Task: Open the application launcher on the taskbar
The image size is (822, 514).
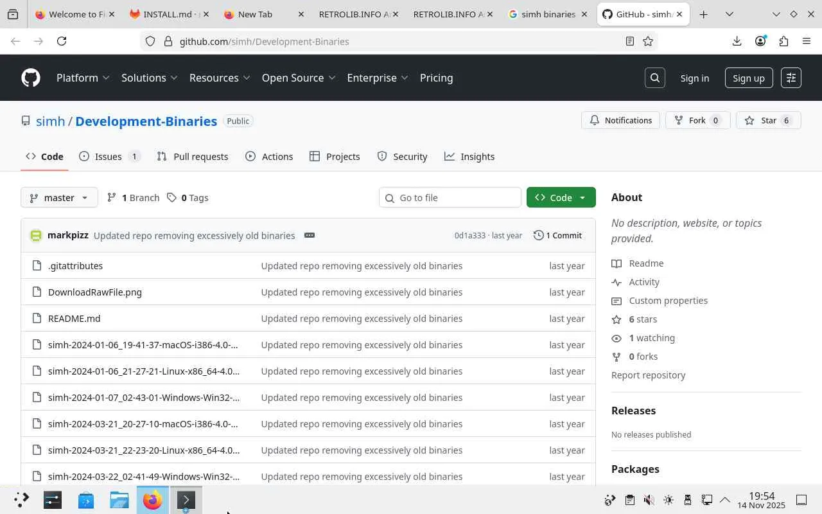Action: (x=21, y=500)
